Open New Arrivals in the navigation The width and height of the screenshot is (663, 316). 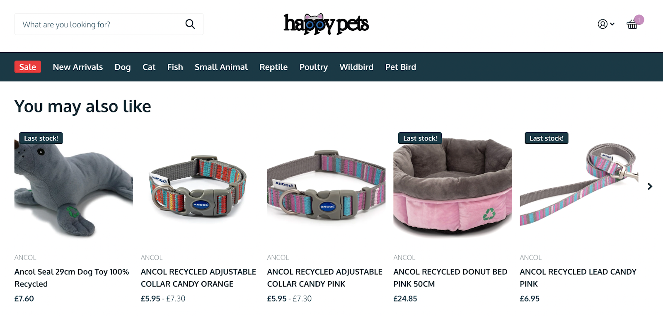78,67
